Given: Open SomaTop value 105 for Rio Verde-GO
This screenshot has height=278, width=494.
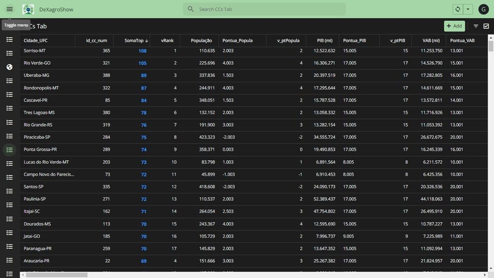Looking at the screenshot, I should (x=142, y=63).
